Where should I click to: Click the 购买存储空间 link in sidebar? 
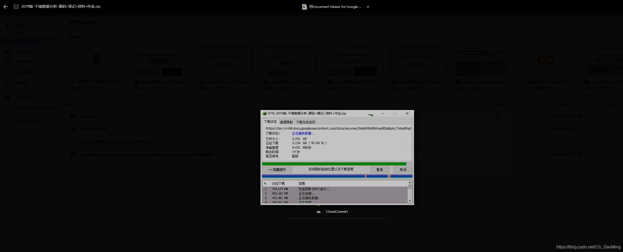click(27, 122)
